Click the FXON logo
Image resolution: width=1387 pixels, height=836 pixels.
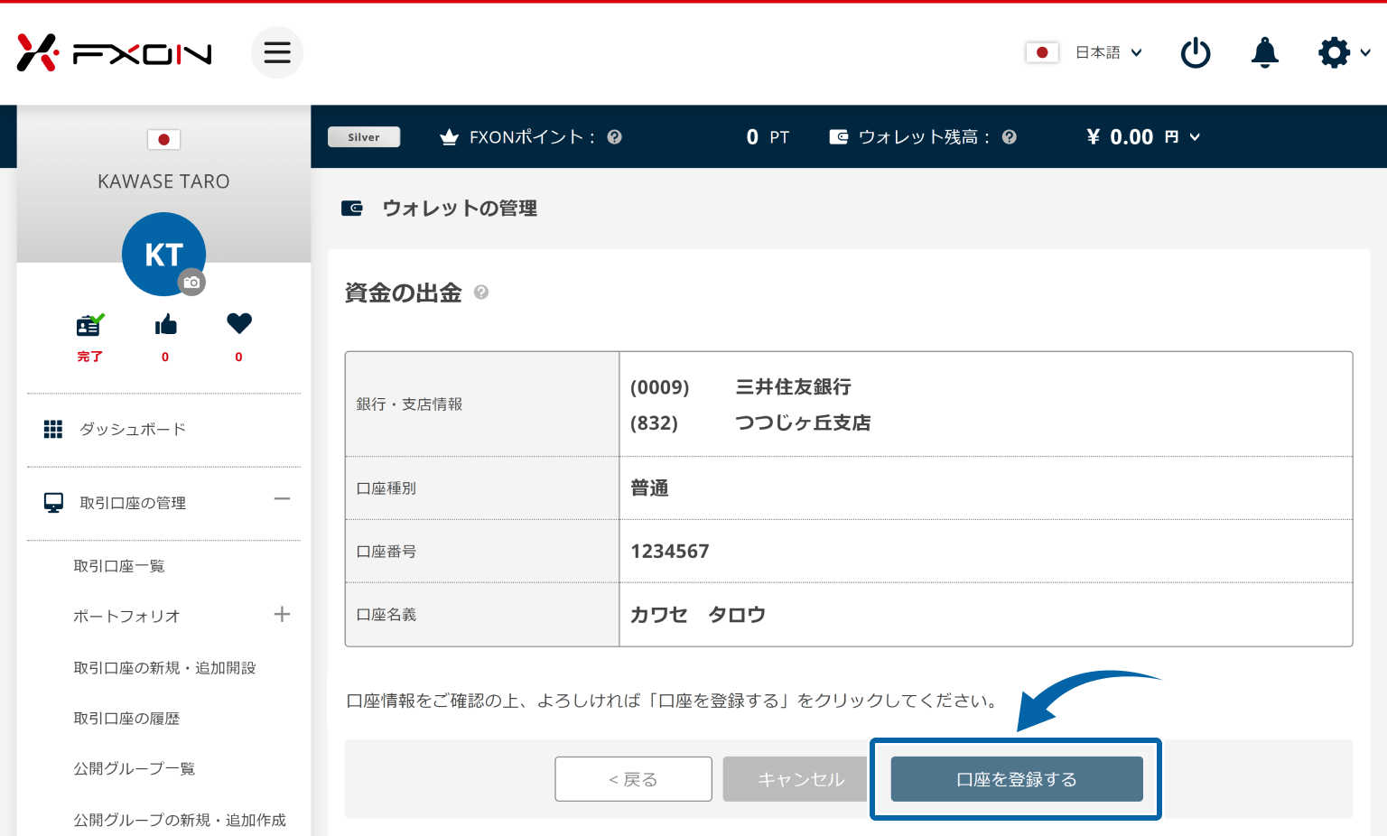click(x=114, y=53)
